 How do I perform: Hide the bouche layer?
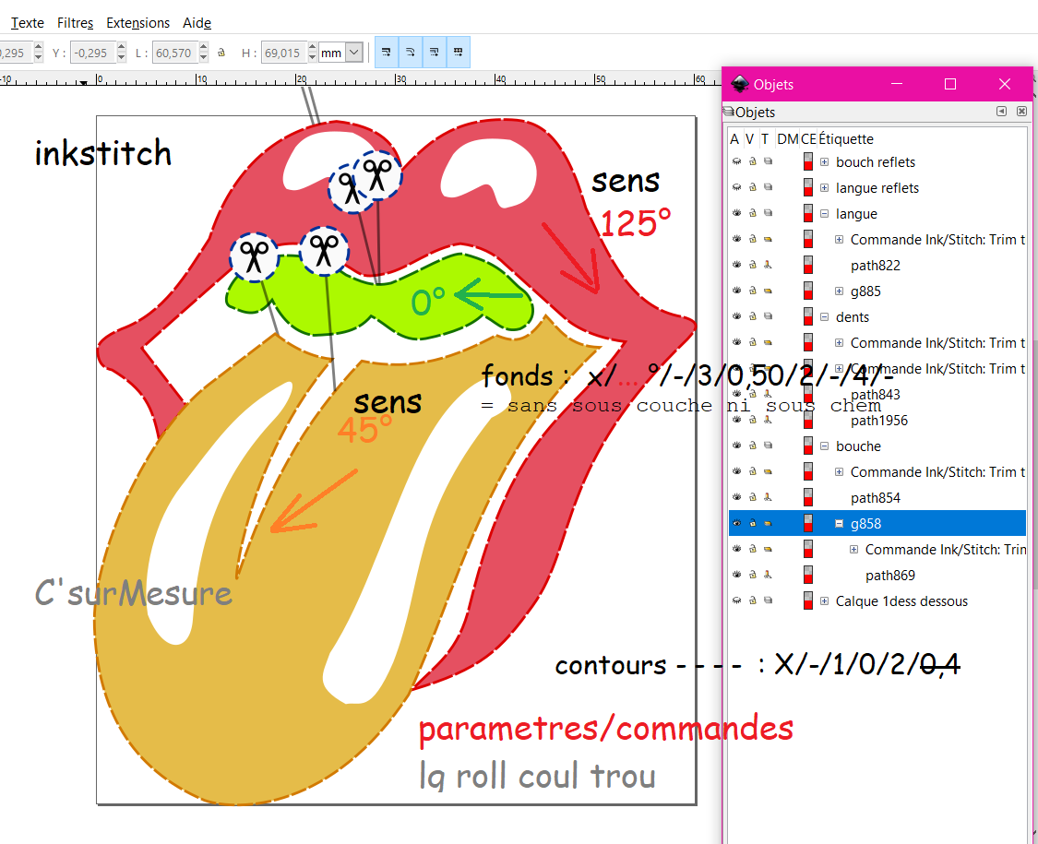point(736,446)
